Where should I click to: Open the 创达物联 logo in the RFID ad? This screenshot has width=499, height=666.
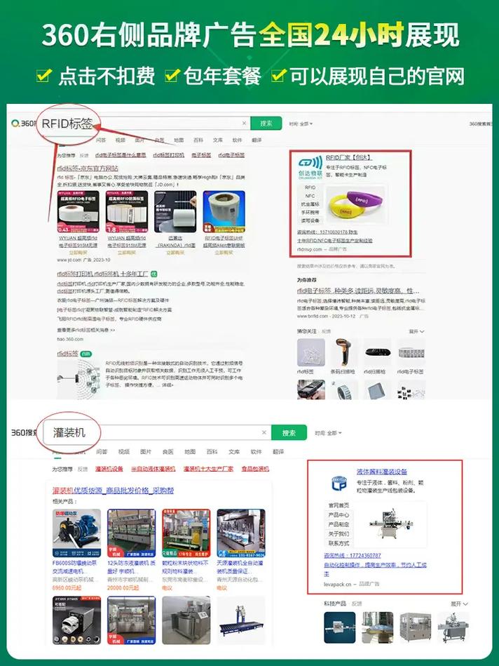(x=310, y=168)
